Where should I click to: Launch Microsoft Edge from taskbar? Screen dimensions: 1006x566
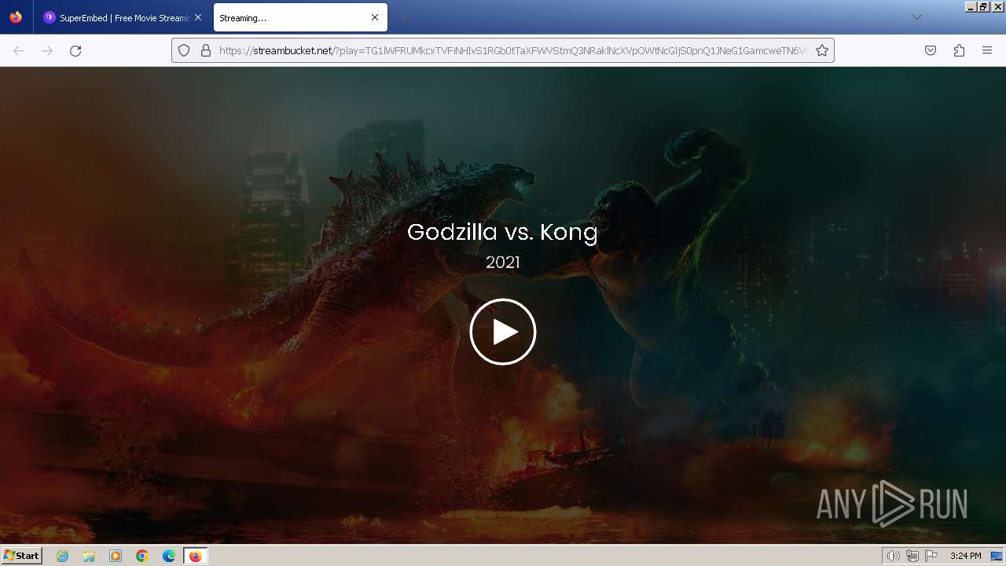point(169,556)
